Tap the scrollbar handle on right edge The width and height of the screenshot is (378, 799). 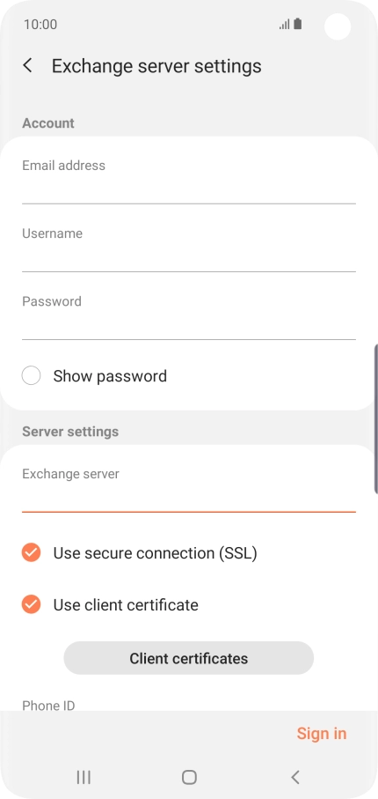(x=375, y=418)
